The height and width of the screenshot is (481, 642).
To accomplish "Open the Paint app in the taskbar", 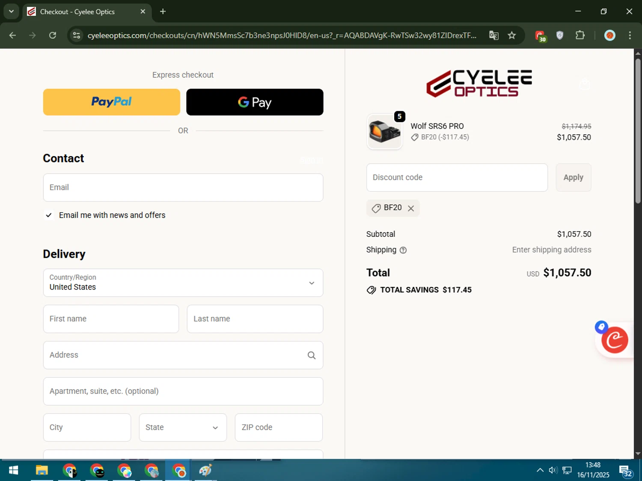I will 205,471.
